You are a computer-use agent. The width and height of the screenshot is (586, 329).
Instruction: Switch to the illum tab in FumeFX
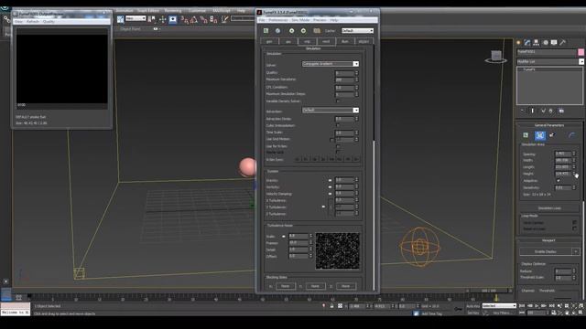click(344, 41)
